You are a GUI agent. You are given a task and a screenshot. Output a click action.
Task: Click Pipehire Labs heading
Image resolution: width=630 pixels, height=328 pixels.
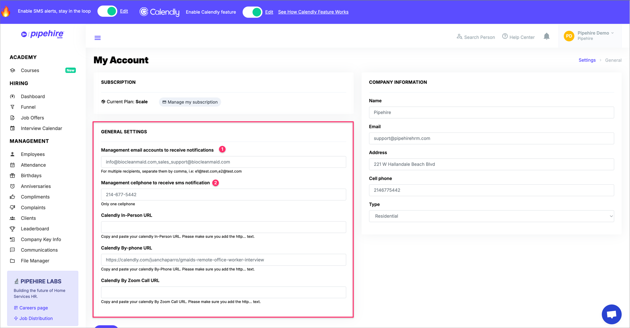click(41, 281)
